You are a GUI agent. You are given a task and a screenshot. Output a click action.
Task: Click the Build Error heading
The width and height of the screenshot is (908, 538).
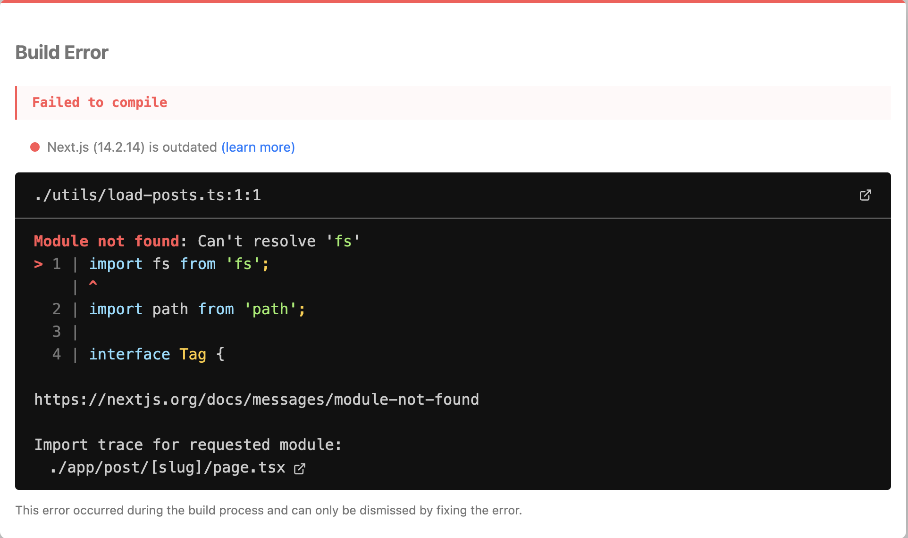(x=62, y=52)
